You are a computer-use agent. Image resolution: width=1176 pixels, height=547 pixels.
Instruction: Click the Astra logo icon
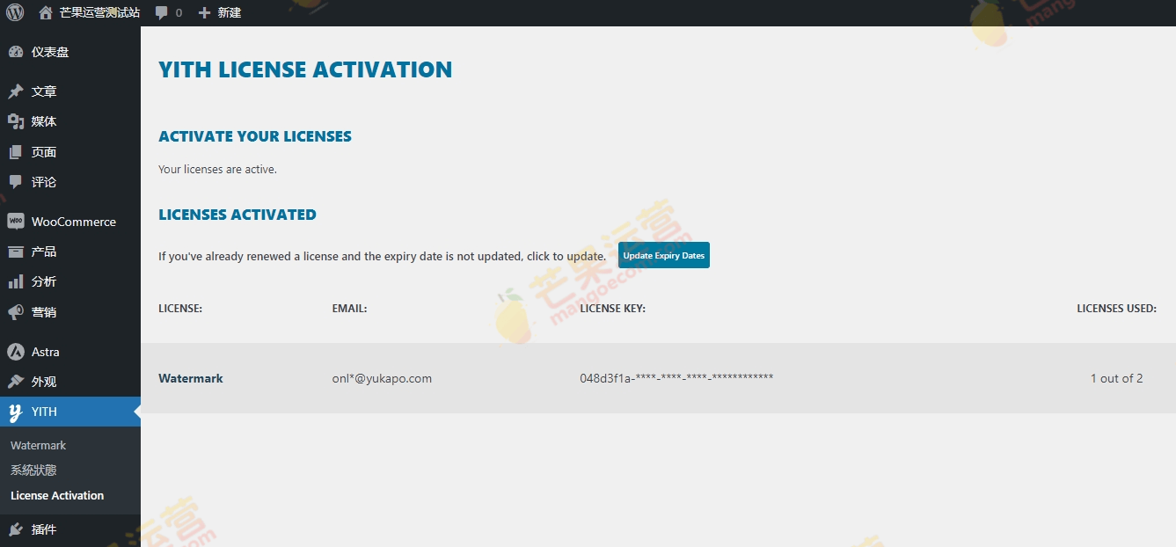pyautogui.click(x=16, y=352)
